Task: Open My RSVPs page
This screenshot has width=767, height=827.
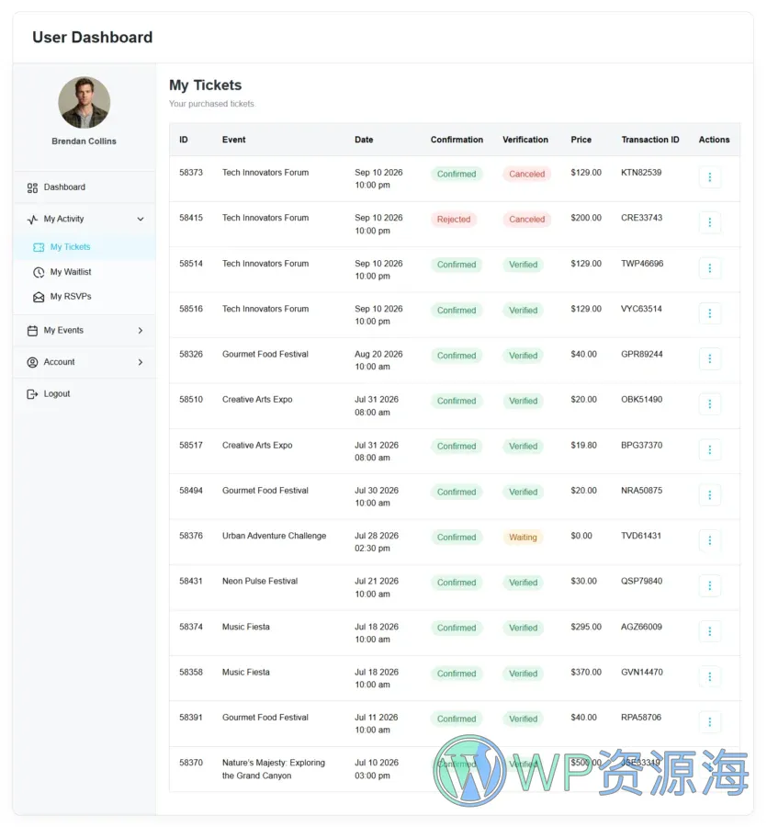Action: click(85, 297)
